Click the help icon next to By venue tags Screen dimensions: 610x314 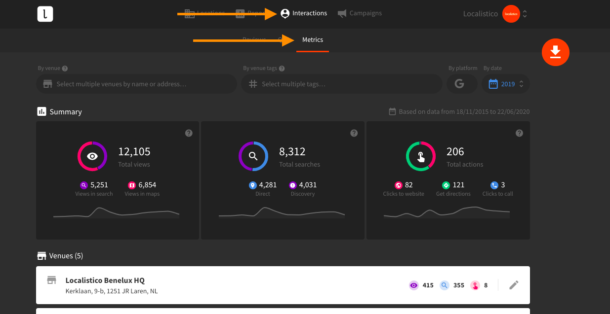[282, 69]
